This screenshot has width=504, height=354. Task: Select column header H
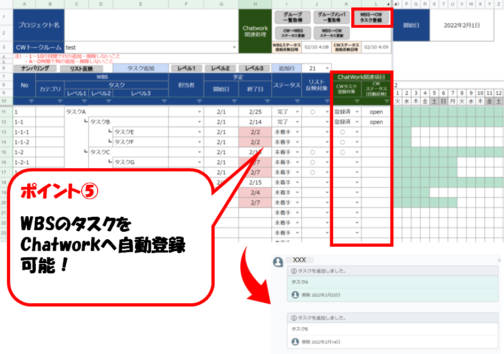pos(255,4)
